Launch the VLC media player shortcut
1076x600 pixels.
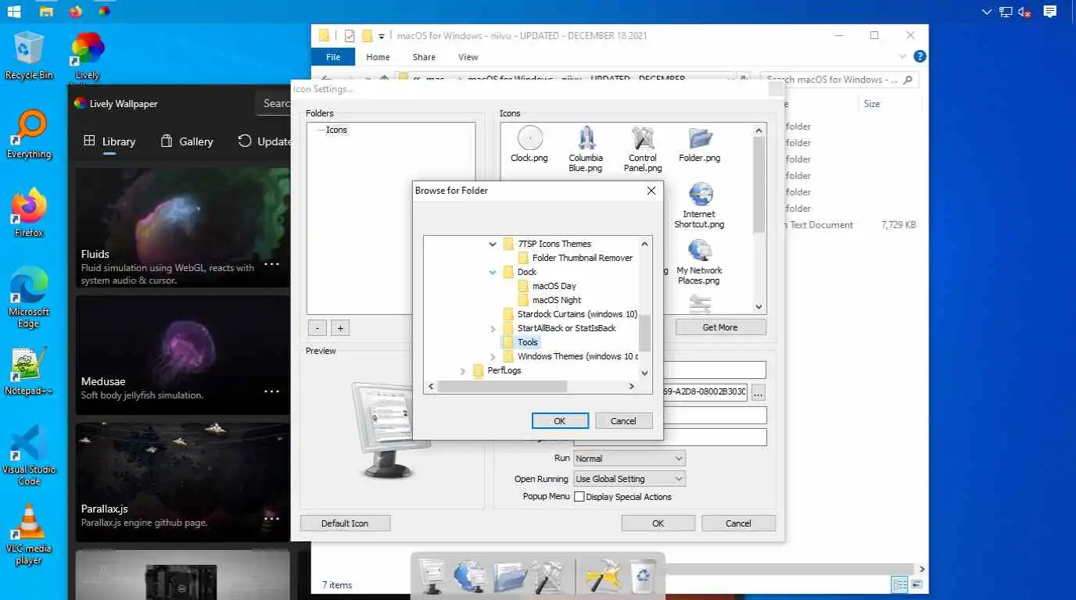29,534
